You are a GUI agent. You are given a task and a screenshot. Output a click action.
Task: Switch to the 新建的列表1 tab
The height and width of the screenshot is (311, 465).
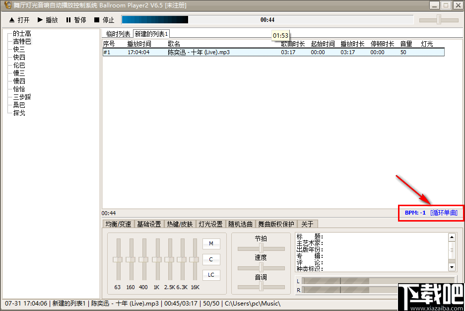click(x=151, y=34)
